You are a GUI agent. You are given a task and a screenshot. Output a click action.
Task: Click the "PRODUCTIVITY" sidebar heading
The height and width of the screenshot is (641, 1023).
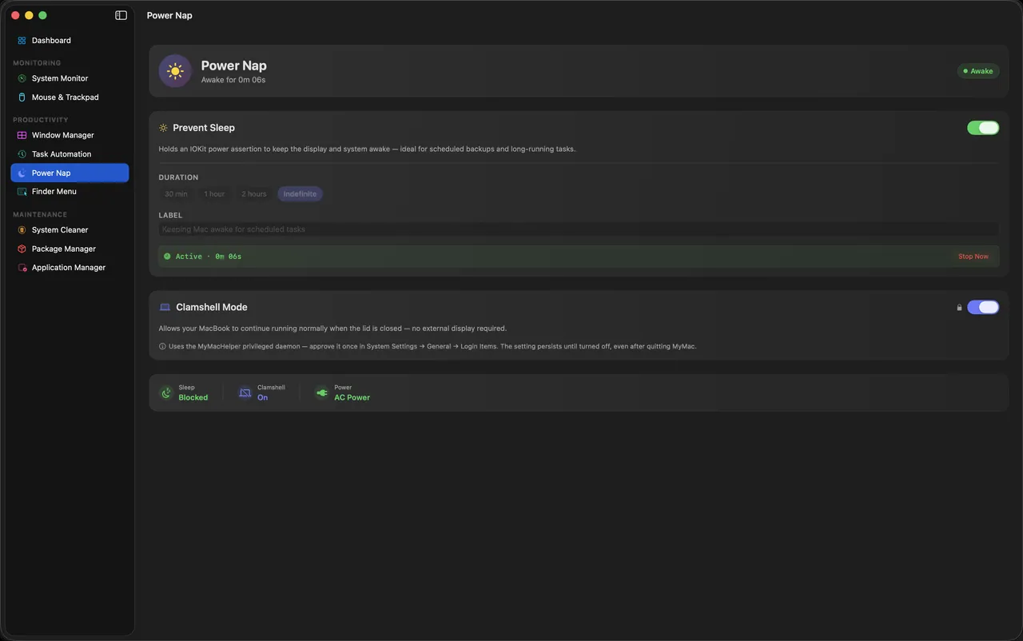pyautogui.click(x=41, y=120)
